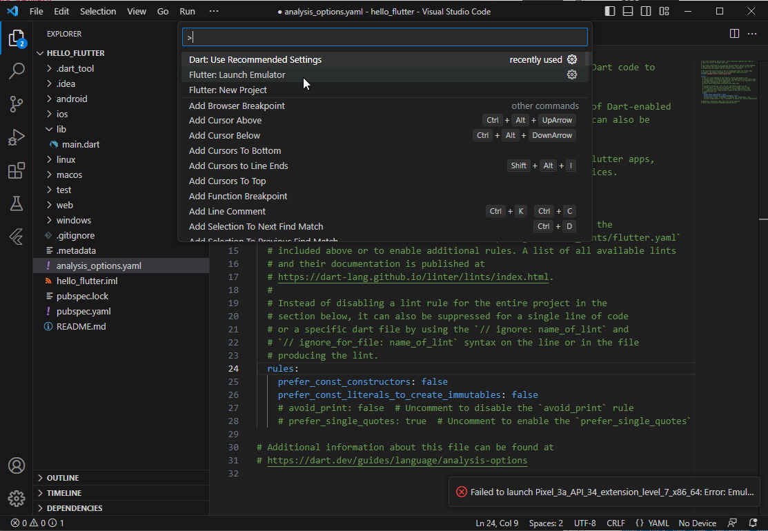Click Ln 24, Col 9 go-to-line indicator
The width and height of the screenshot is (768, 531).
click(x=497, y=523)
